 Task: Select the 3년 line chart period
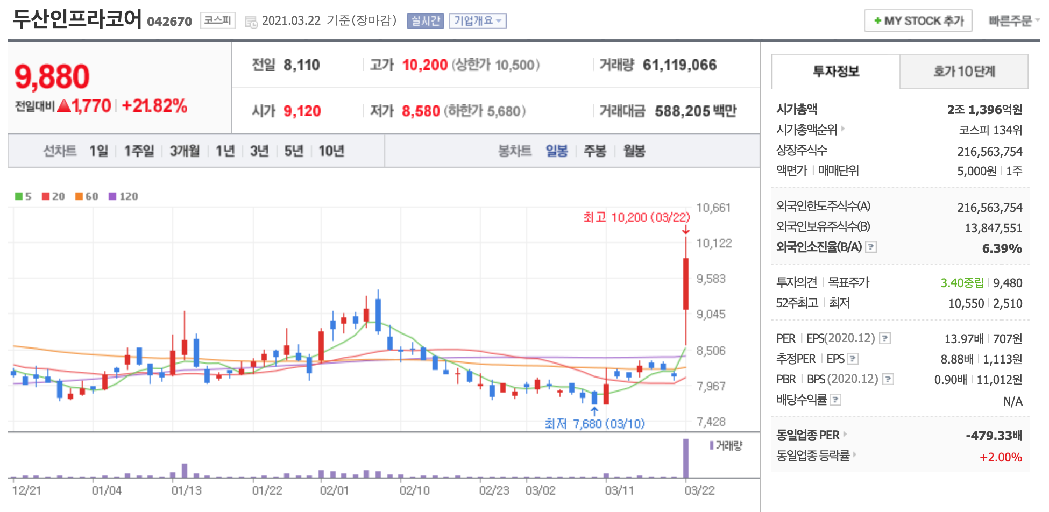[x=259, y=151]
